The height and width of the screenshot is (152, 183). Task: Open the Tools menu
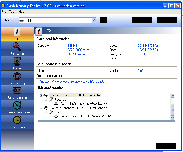point(13,12)
